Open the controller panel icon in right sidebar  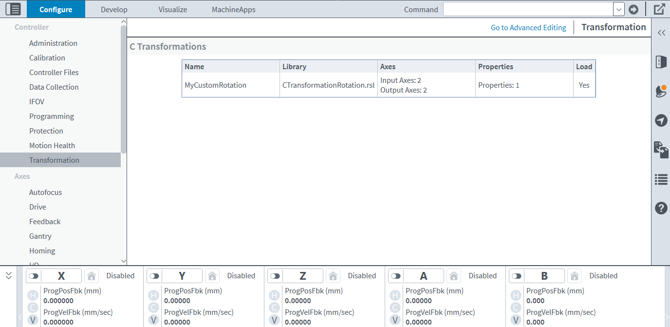[x=661, y=62]
